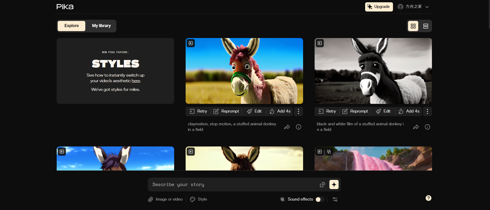
Task: Click the Upgrade button
Action: click(x=379, y=7)
